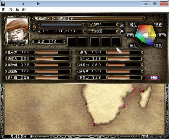This screenshot has width=169, height=139.
Task: Click the HP 318/328 field
Action: click(x=61, y=31)
